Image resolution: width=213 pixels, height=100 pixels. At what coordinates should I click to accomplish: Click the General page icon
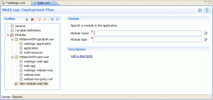pyautogui.click(x=12, y=26)
